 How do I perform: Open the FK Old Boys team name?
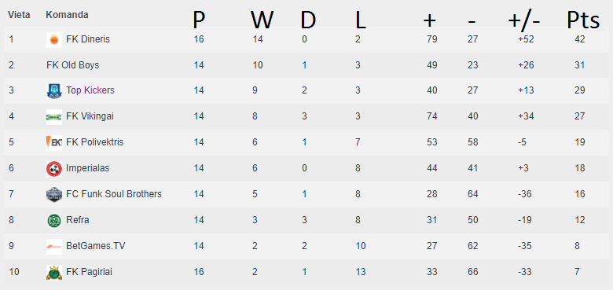pos(73,65)
